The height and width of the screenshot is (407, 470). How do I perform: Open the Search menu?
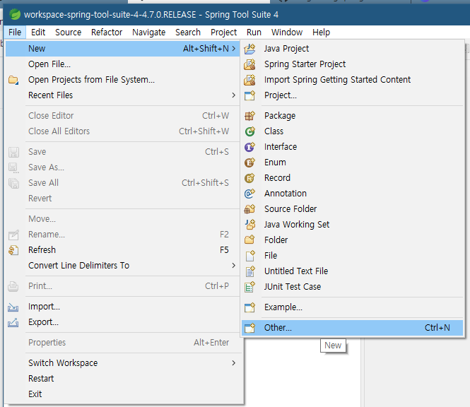188,32
